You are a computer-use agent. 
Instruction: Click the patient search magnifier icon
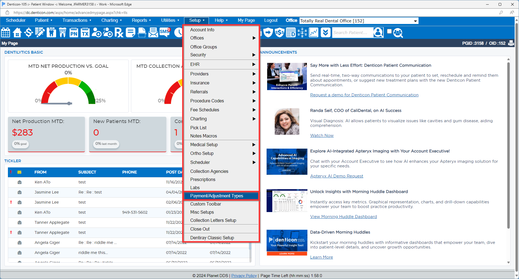pos(378,33)
